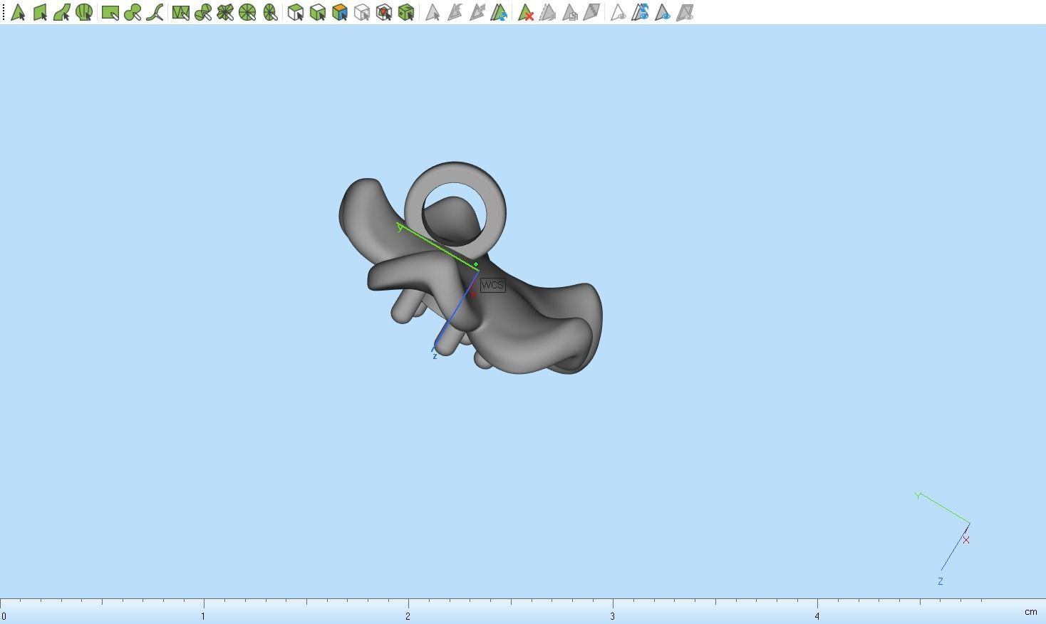The width and height of the screenshot is (1046, 624).
Task: Click the invert triangles blue-arrows icon
Action: 499,12
